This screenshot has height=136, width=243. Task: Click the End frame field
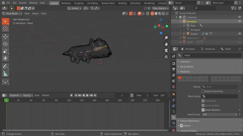159,95
